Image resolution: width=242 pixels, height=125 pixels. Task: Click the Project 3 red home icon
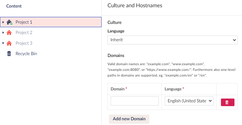9,43
